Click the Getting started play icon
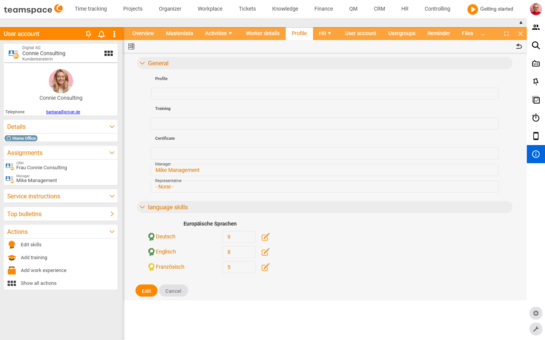This screenshot has height=340, width=545. [472, 9]
